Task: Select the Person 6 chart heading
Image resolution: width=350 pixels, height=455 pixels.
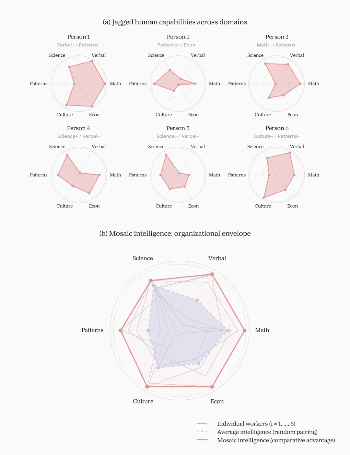Action: [277, 128]
